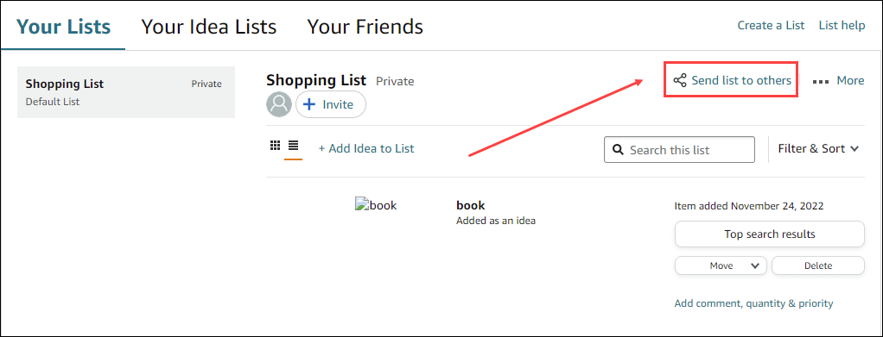Viewport: 883px width, 337px height.
Task: Click into Search this list field
Action: [x=679, y=150]
